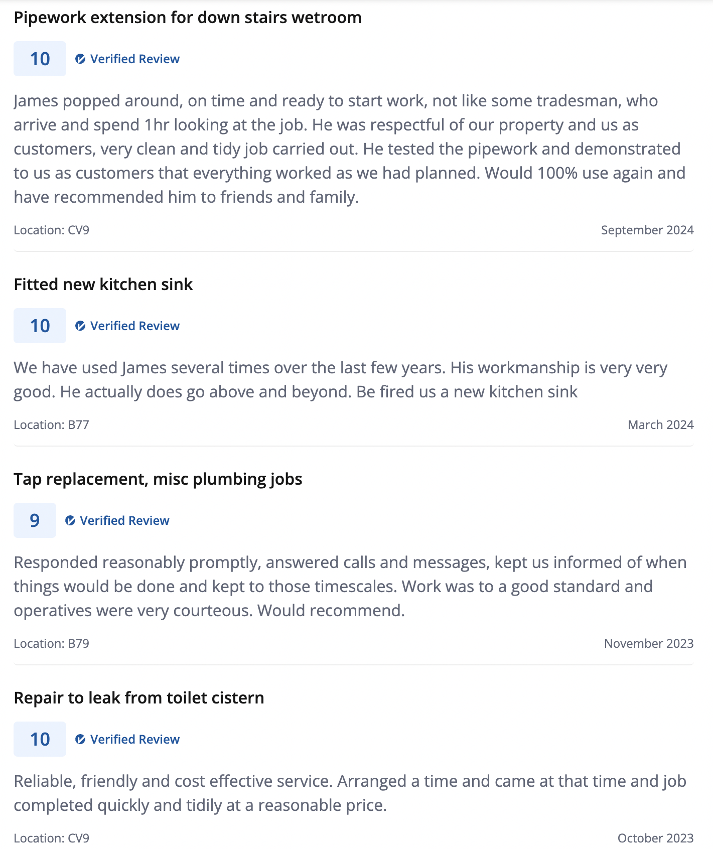Click verified checkmark icon on toilet cistern review
The width and height of the screenshot is (713, 849).
[80, 740]
